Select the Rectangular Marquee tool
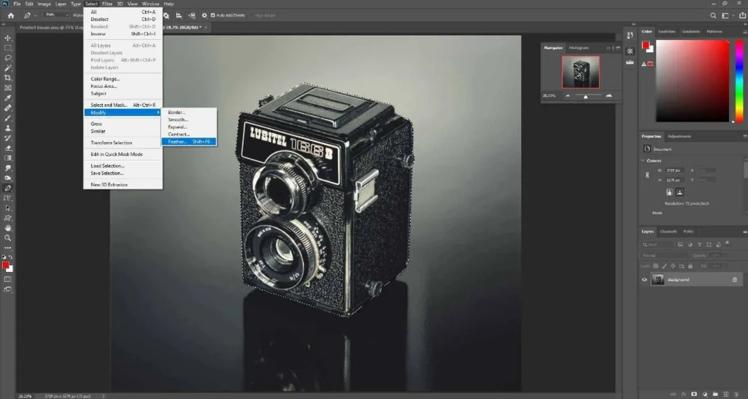 8,47
